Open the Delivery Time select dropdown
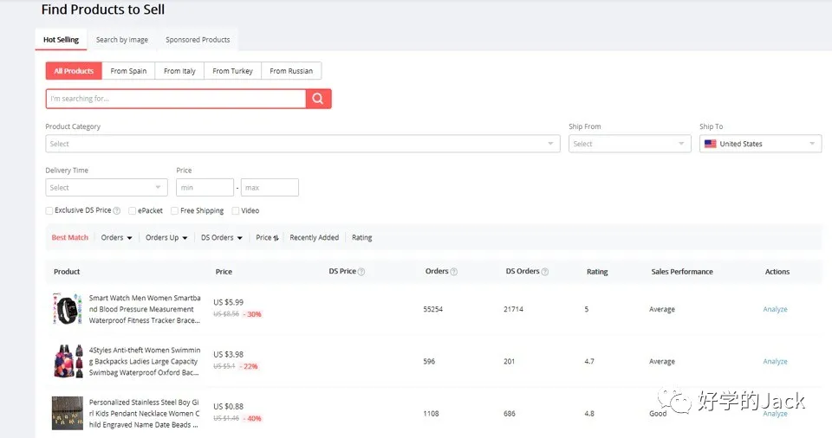The height and width of the screenshot is (438, 832). click(107, 188)
